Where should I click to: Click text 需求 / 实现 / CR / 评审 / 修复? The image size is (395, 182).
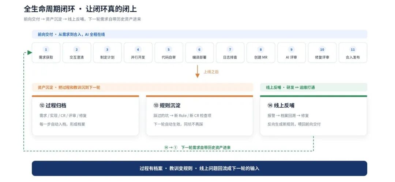click(63, 115)
